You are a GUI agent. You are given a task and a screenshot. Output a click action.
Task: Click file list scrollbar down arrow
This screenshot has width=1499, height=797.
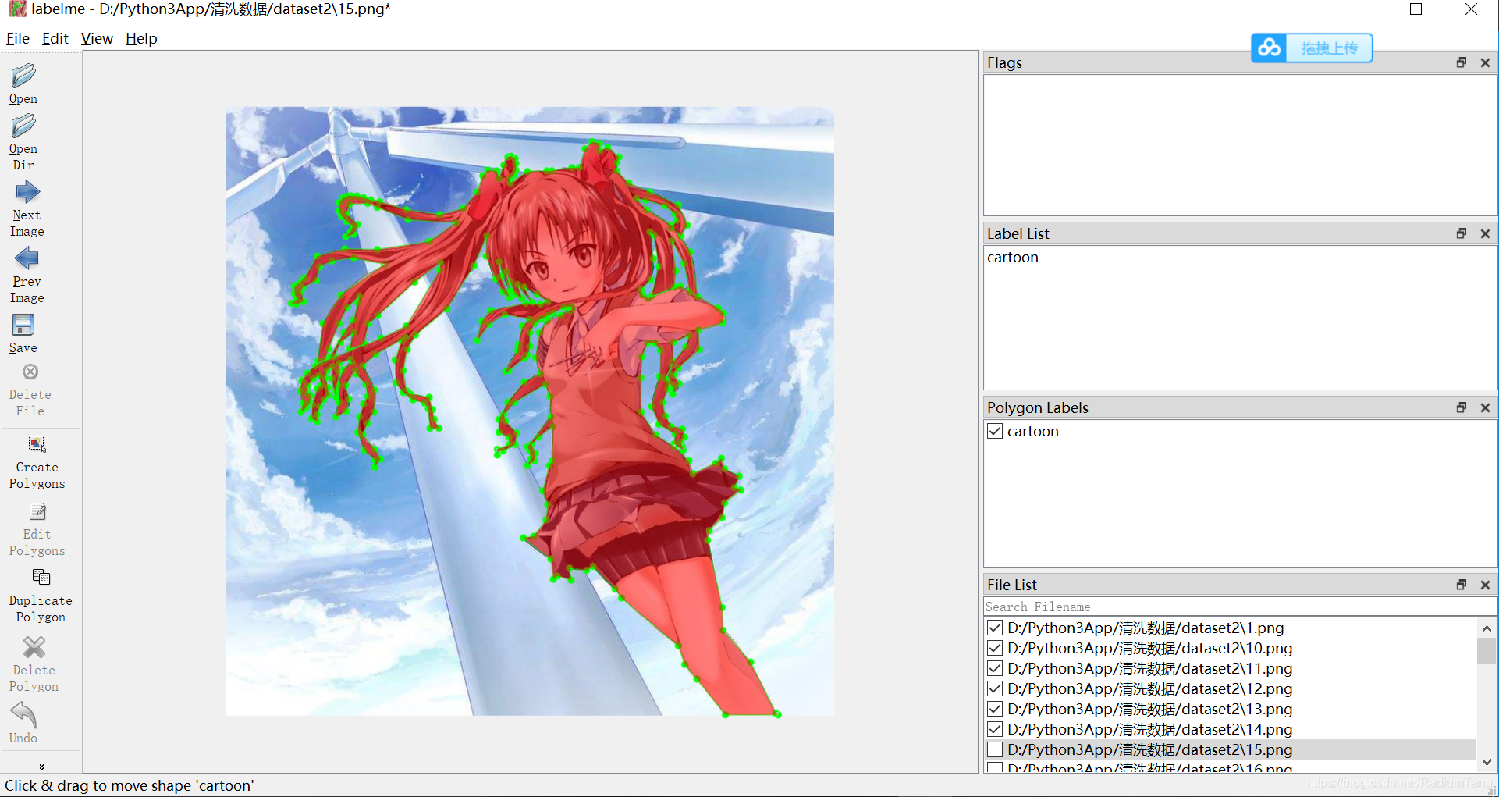pyautogui.click(x=1487, y=762)
